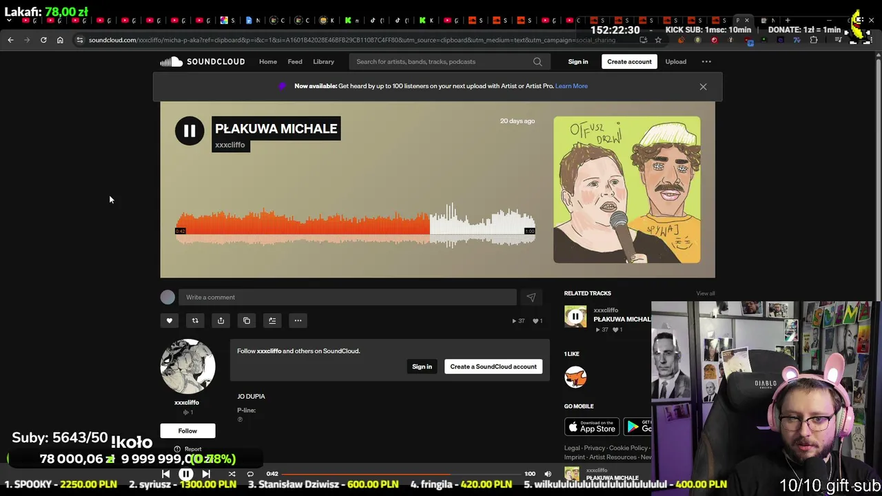
Task: Repost the track using the repost icon
Action: click(x=195, y=320)
